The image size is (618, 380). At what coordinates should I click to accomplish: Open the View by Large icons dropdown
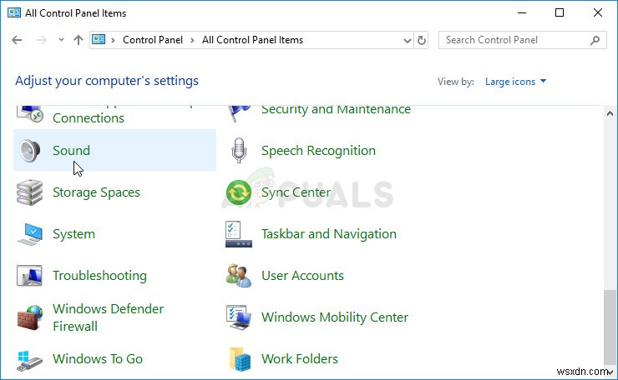[515, 82]
